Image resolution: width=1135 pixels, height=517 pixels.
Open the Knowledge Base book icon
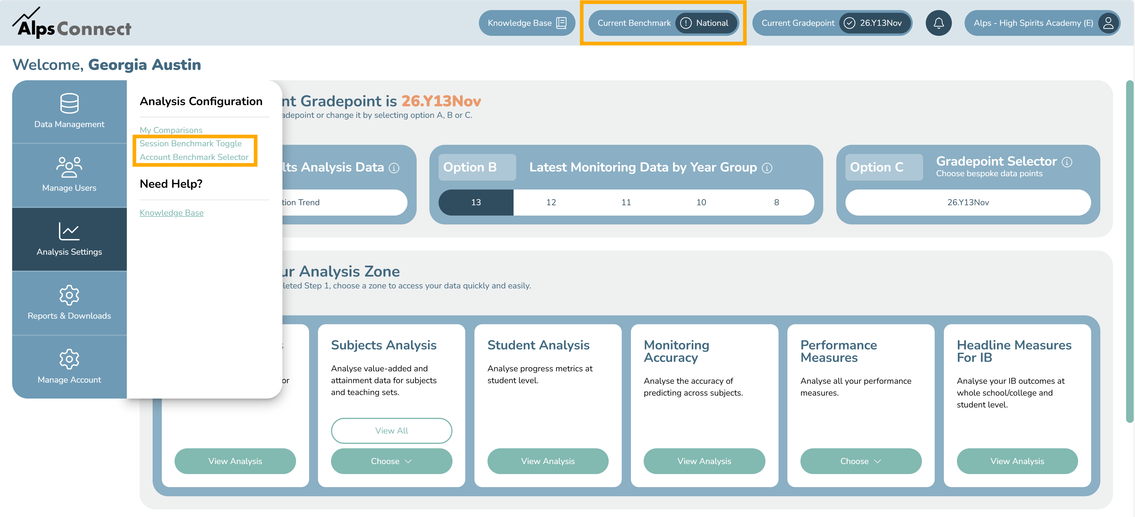561,23
